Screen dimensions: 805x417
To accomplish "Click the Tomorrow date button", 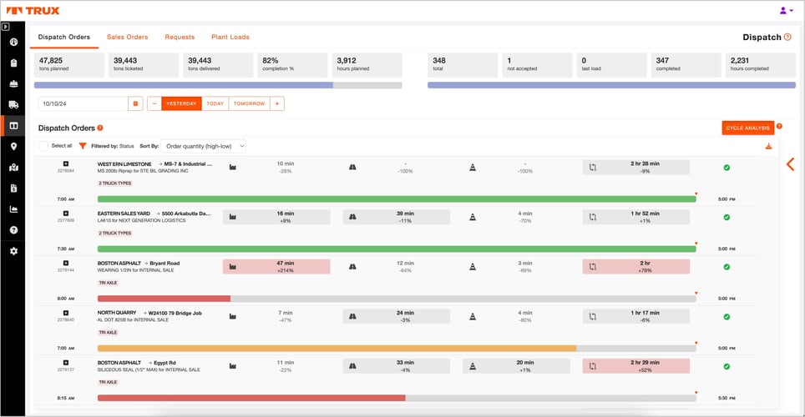I will 249,103.
